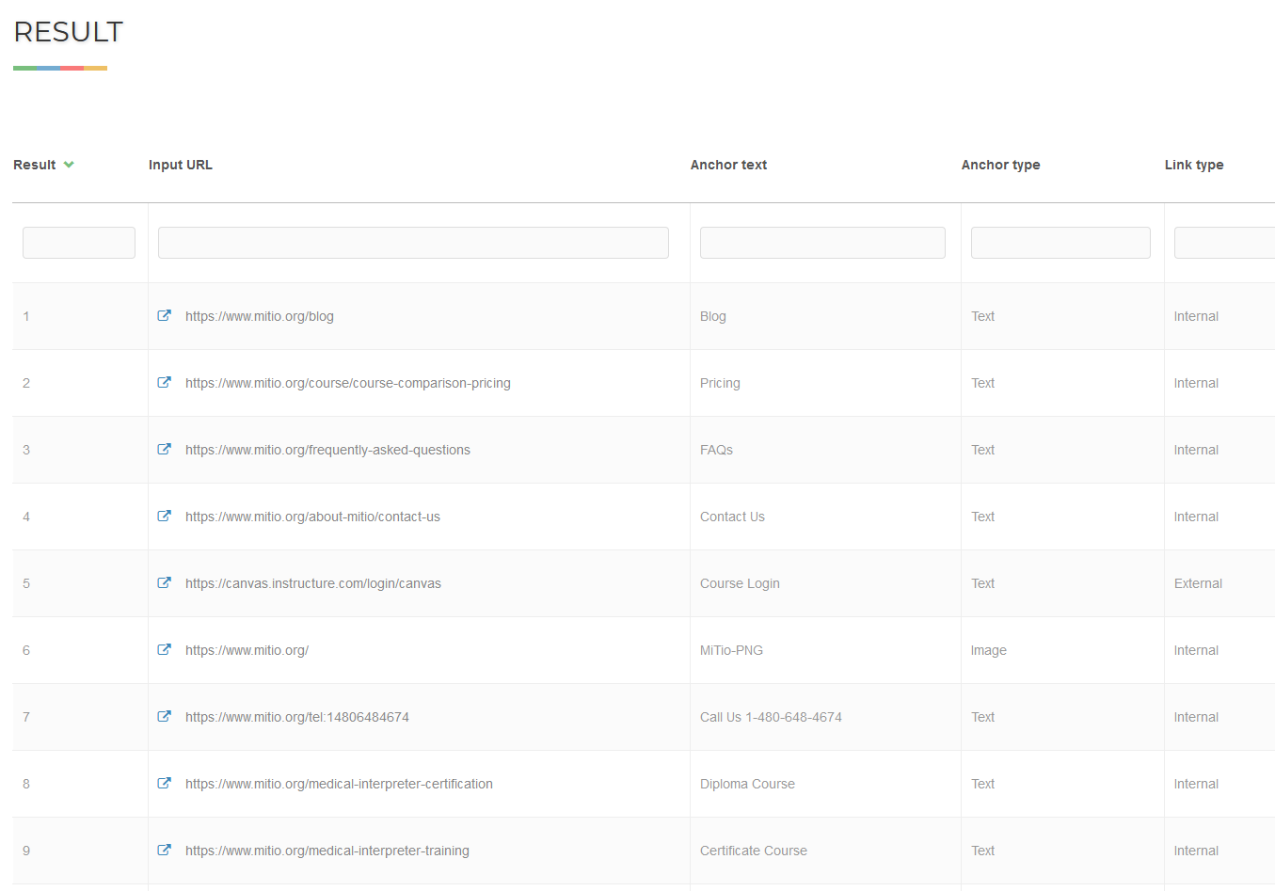
Task: Open mitio.org/tel:14806484674 link
Action: [297, 717]
